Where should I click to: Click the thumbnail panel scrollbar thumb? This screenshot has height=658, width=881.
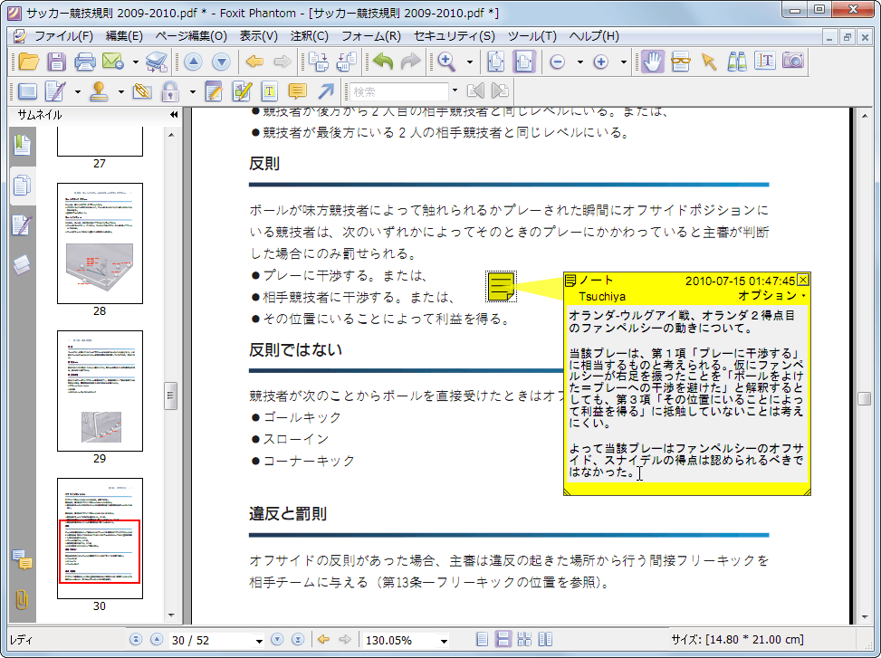click(x=171, y=396)
